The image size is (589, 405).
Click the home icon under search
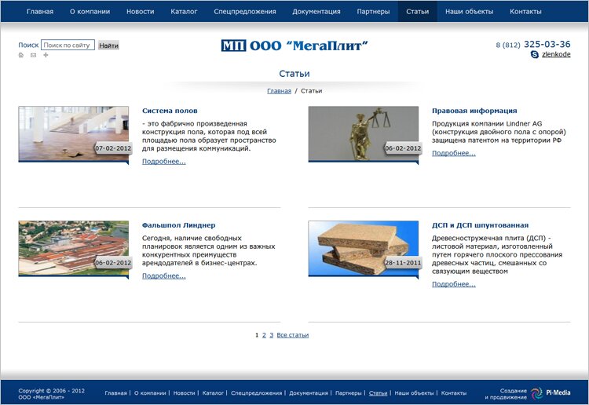click(21, 55)
